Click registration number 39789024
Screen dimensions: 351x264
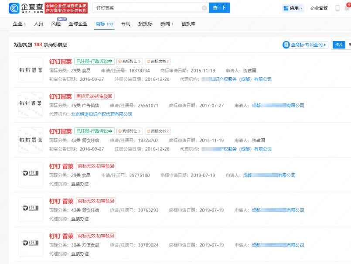[148, 245]
